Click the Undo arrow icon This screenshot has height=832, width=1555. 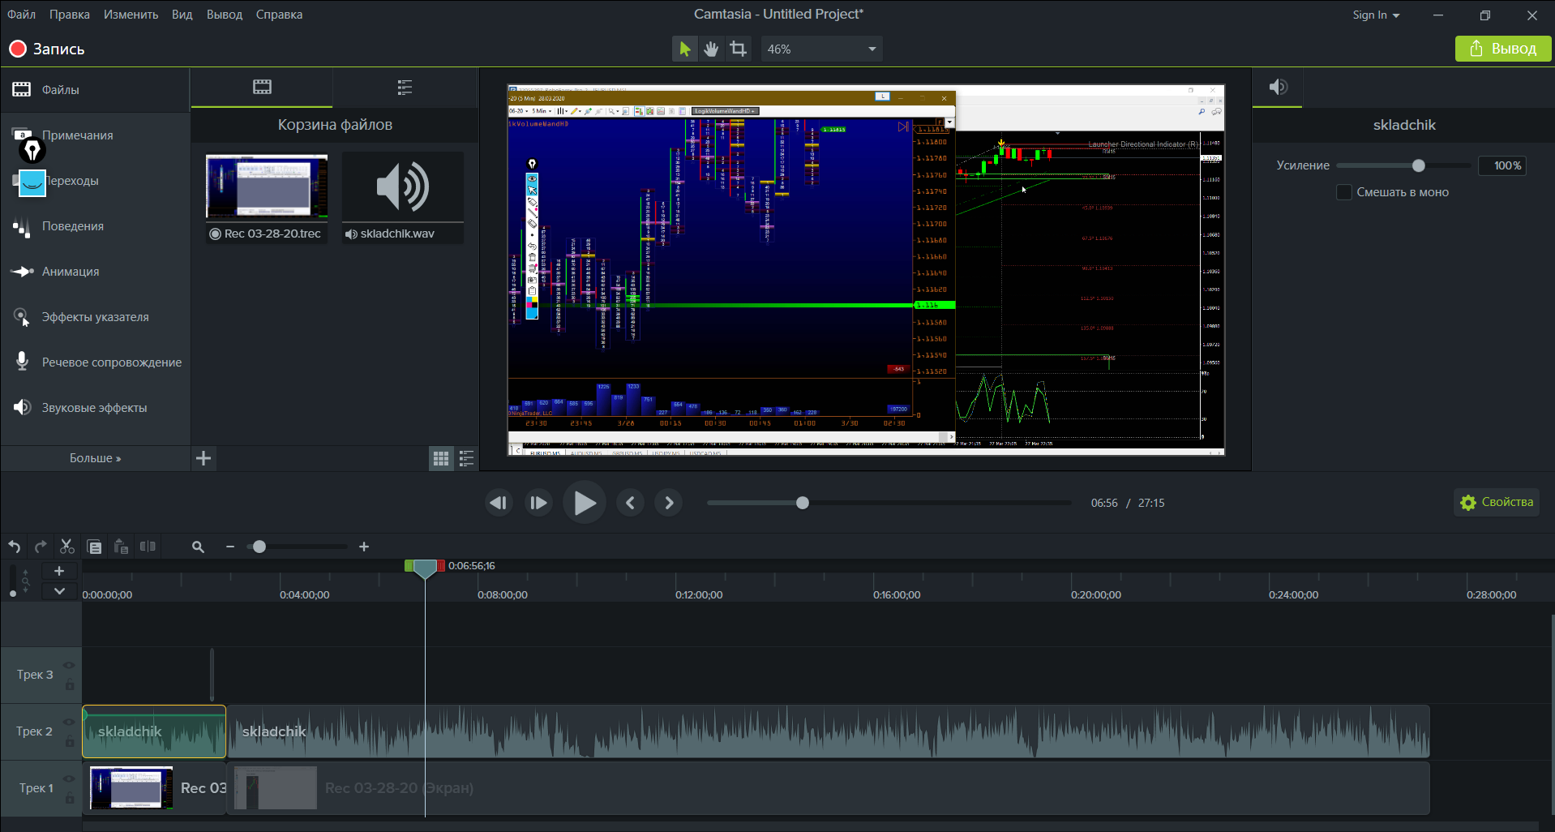pos(15,547)
